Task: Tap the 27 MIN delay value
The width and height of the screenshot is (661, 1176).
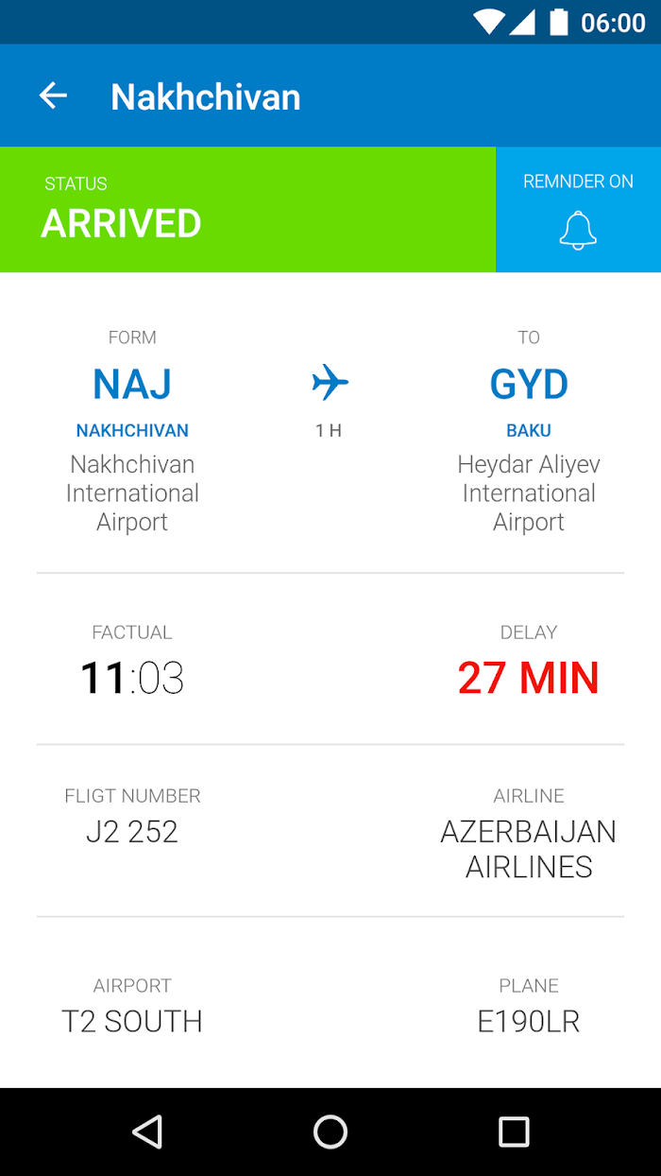Action: coord(529,678)
